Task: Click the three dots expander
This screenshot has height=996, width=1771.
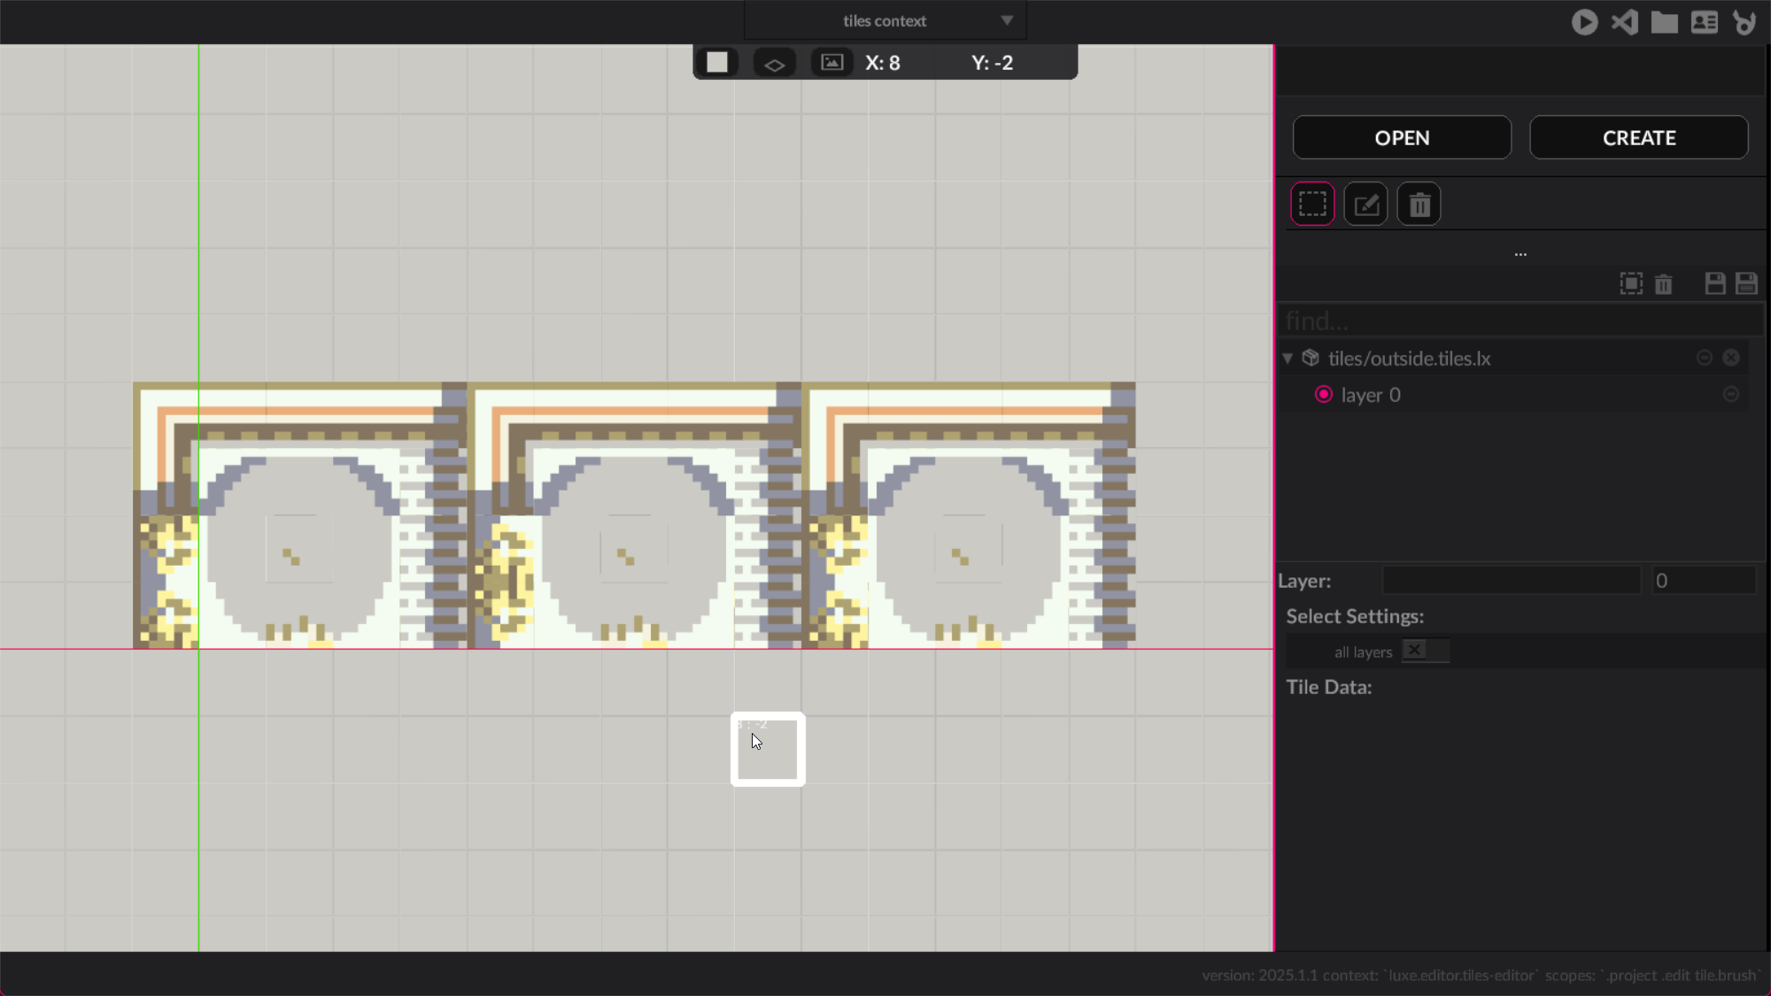Action: click(x=1520, y=254)
